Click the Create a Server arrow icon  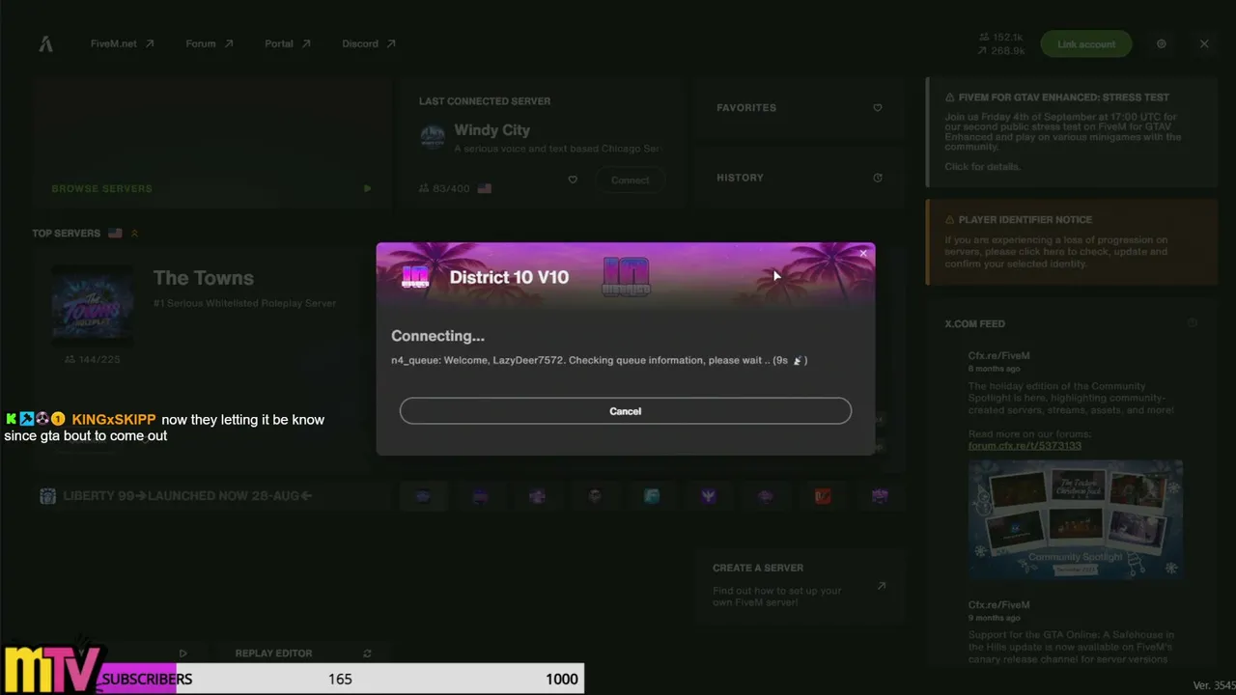point(881,586)
